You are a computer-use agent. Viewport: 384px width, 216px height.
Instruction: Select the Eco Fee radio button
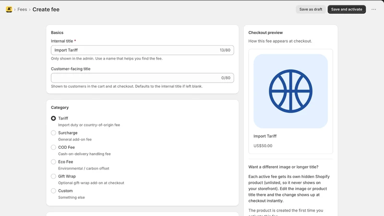53,162
